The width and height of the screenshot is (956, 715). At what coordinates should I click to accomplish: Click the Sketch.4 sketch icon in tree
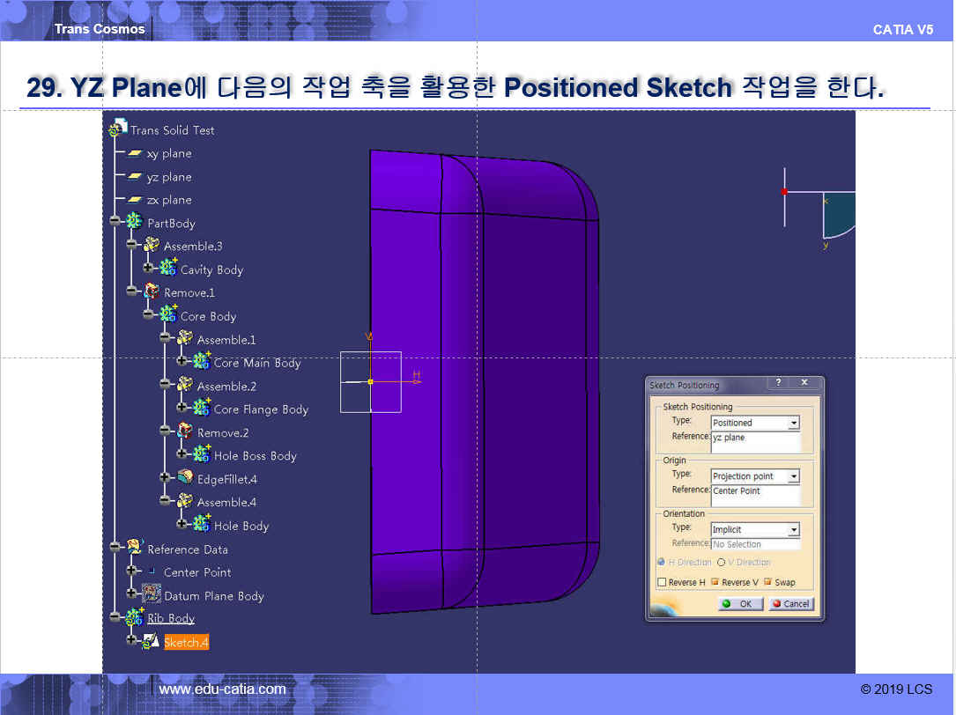click(151, 642)
